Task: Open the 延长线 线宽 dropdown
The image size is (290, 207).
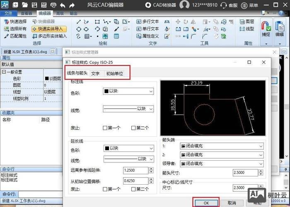Action: [129, 159]
